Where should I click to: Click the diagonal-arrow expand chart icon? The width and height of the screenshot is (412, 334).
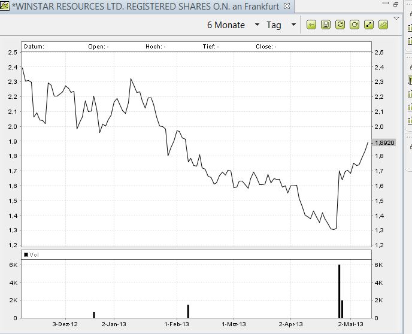click(x=369, y=25)
